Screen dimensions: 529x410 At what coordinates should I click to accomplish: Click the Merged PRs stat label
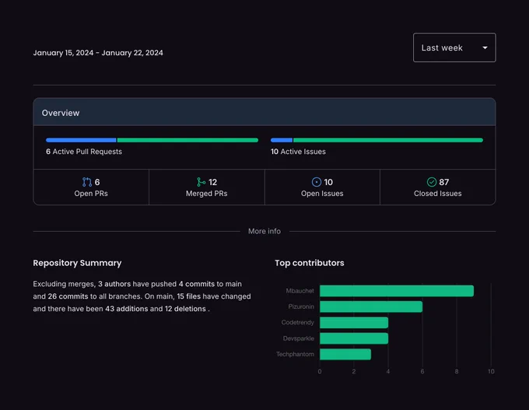tap(206, 194)
